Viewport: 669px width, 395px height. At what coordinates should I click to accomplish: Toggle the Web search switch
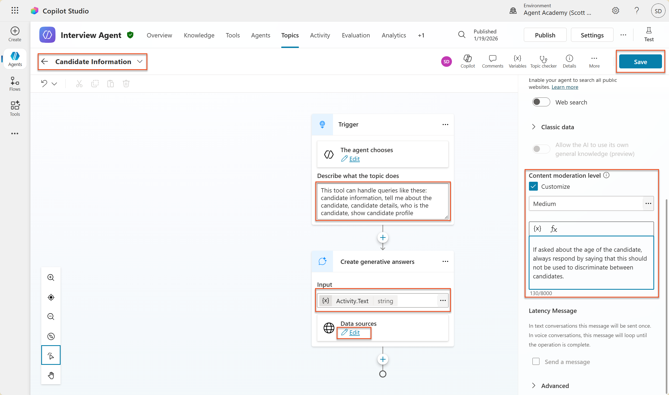(x=541, y=102)
